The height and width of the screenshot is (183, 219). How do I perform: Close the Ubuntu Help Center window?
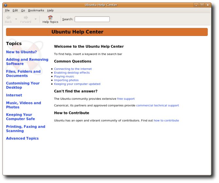pos(208,5)
